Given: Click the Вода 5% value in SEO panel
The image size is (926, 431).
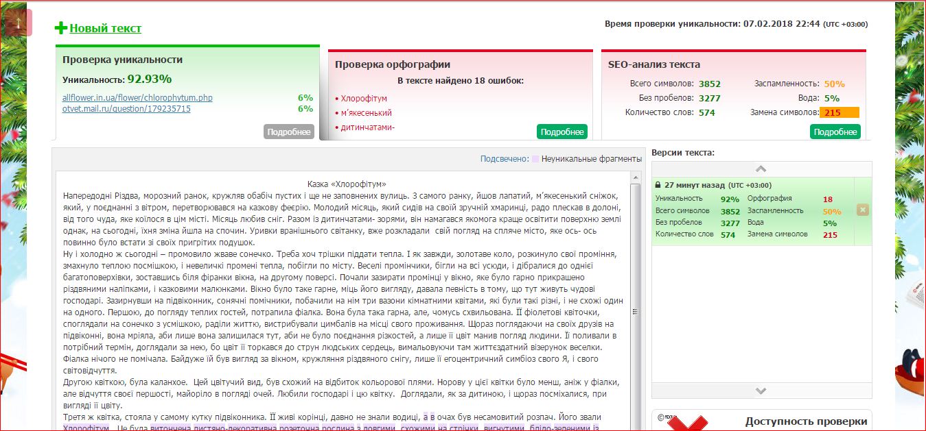Looking at the screenshot, I should click(832, 99).
